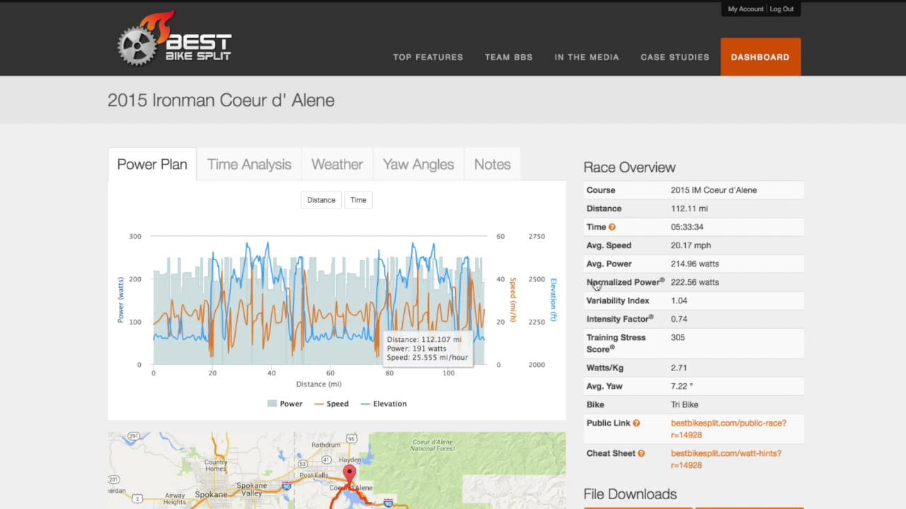Click the 'Distance (mi)' chart axis label

point(319,384)
